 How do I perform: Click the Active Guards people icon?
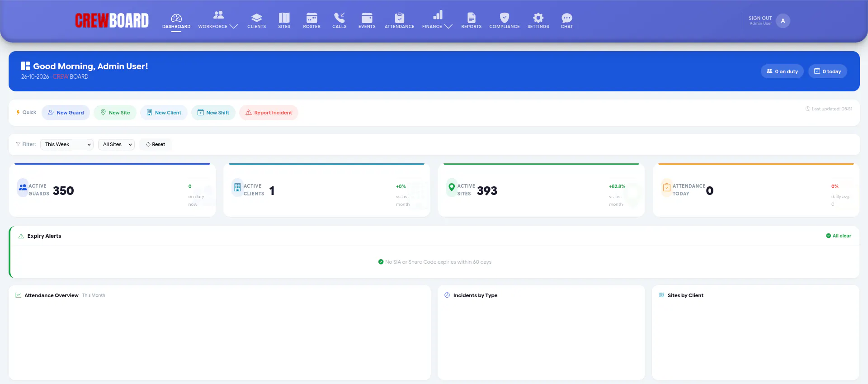[23, 187]
